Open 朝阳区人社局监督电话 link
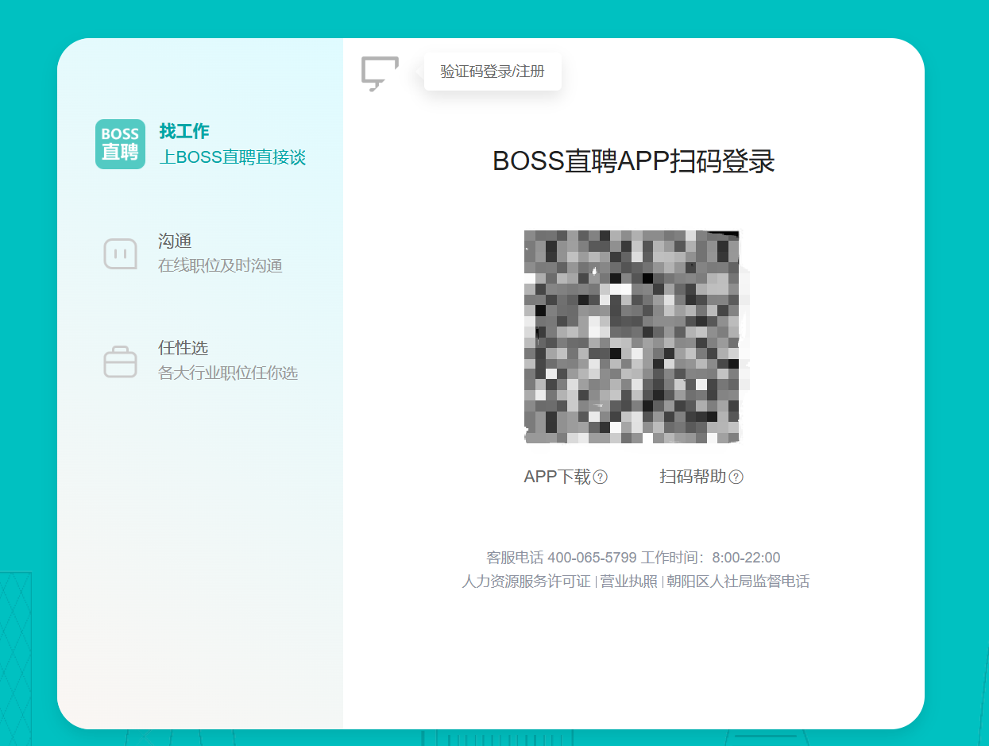This screenshot has width=989, height=746. coord(738,582)
